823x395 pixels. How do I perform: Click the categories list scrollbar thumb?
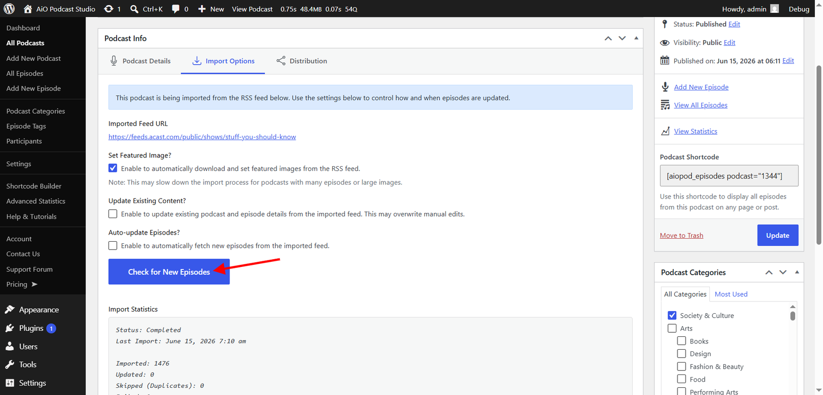[793, 315]
